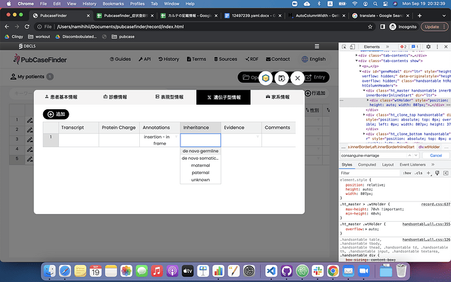Screen dimensions: 451x282
Task: Select row header 1 in gene table
Action: point(51,140)
